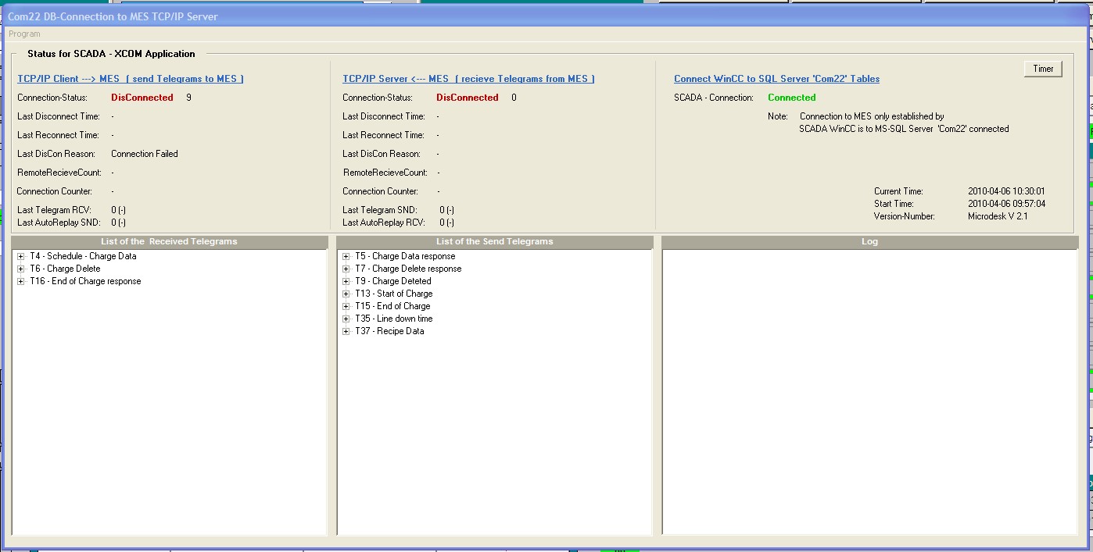Image resolution: width=1093 pixels, height=552 pixels.
Task: Click the List of the Send Telegrams header
Action: (x=494, y=242)
